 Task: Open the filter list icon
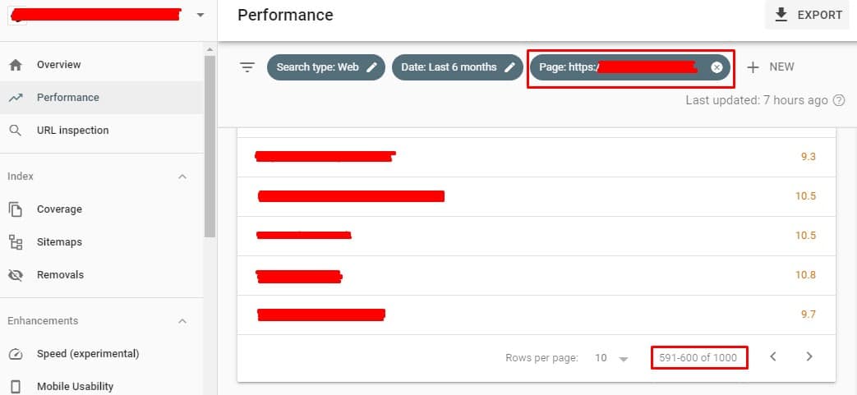[x=247, y=67]
